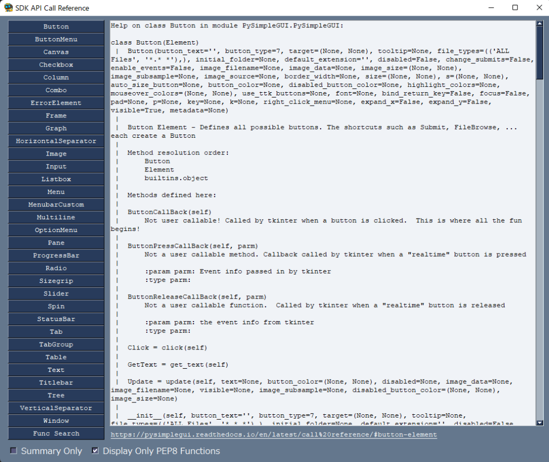Click the scrollbar down arrow

click(539, 422)
